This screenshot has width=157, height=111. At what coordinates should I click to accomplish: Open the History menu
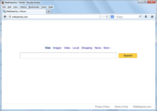[23, 7]
